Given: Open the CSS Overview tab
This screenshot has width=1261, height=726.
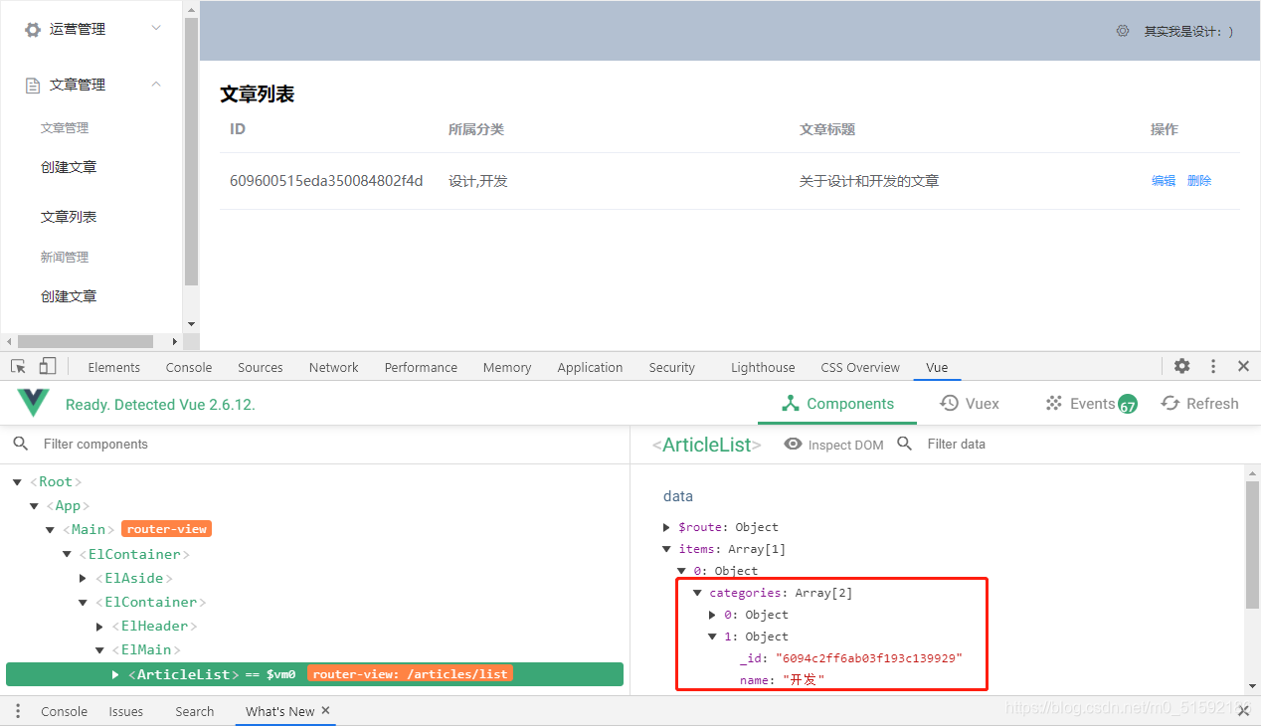Looking at the screenshot, I should (860, 367).
